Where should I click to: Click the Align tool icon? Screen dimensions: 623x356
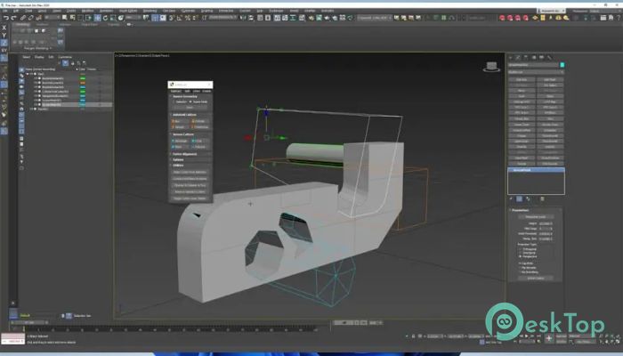click(x=251, y=18)
